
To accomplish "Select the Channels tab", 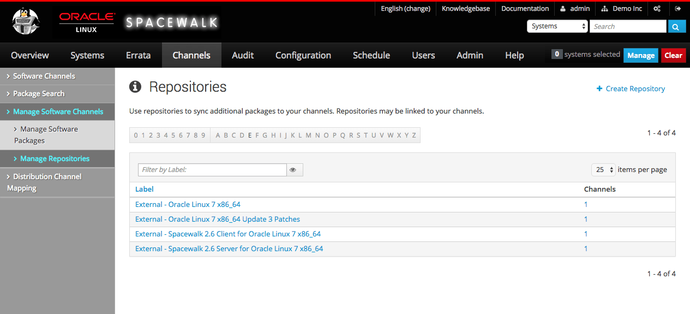I will pyautogui.click(x=191, y=55).
